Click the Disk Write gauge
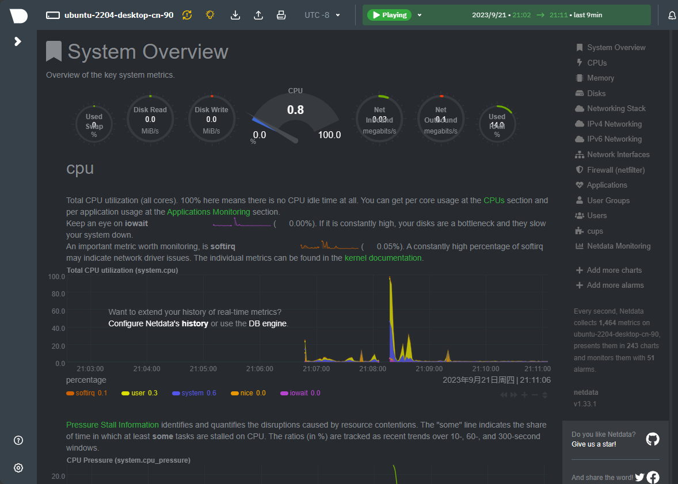Viewport: 678px width, 484px height. pyautogui.click(x=211, y=119)
